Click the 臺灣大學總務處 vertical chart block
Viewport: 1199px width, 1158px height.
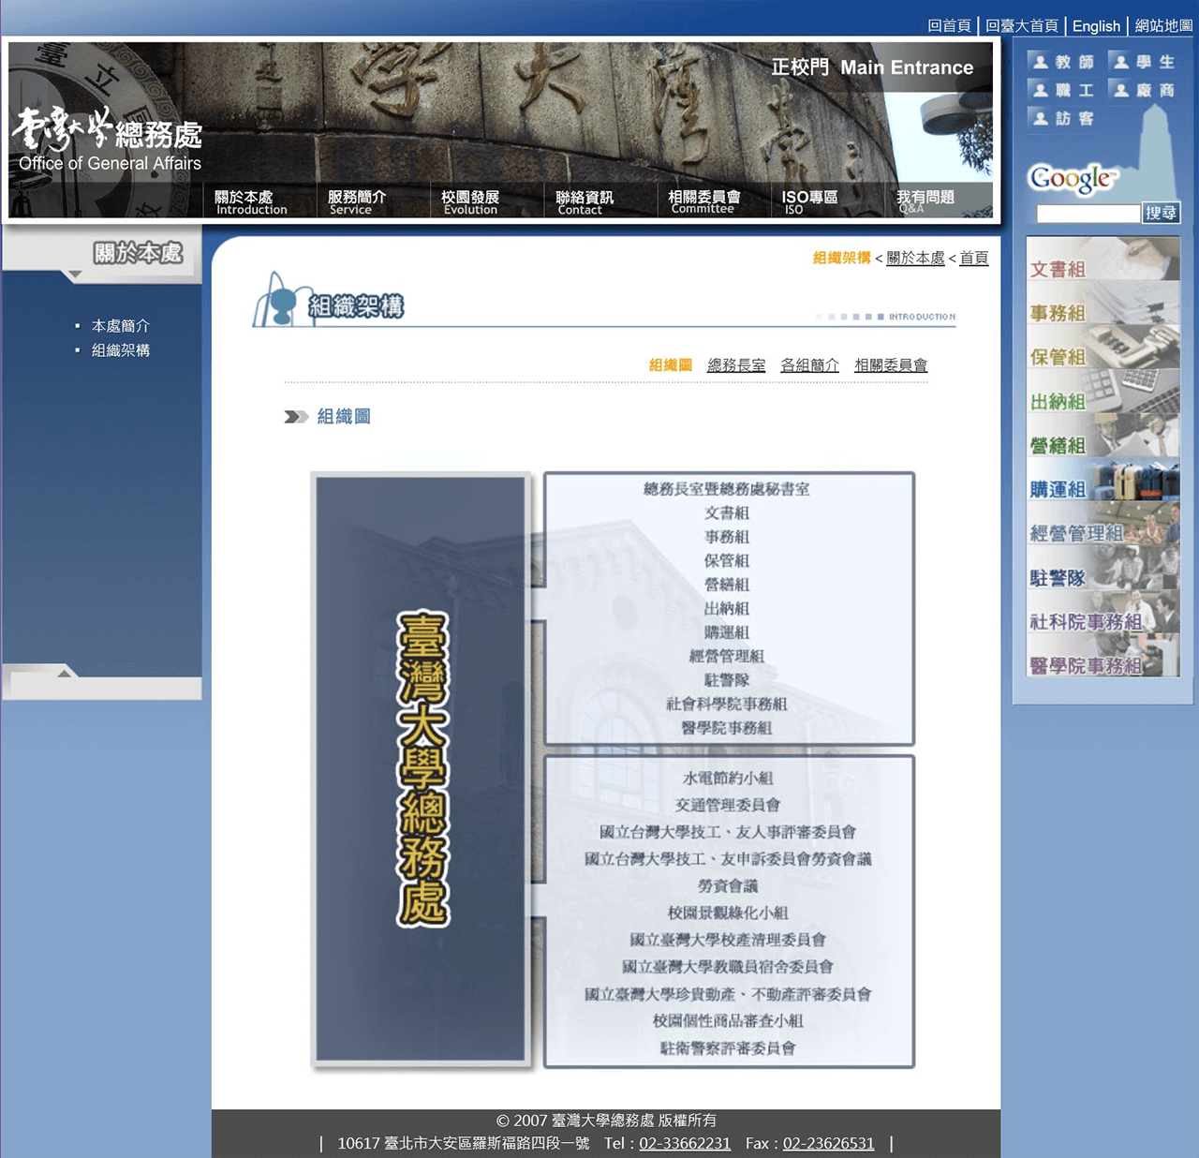(x=421, y=768)
